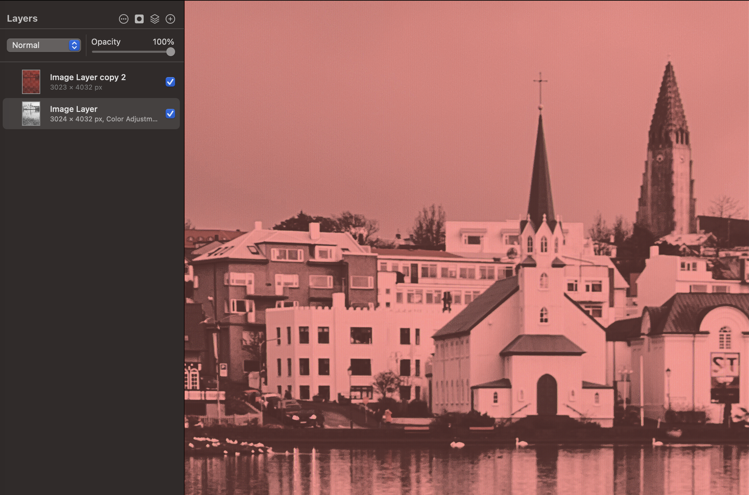The image size is (749, 495).
Task: Click the layer mask thumbnail icon
Action: pyautogui.click(x=139, y=19)
